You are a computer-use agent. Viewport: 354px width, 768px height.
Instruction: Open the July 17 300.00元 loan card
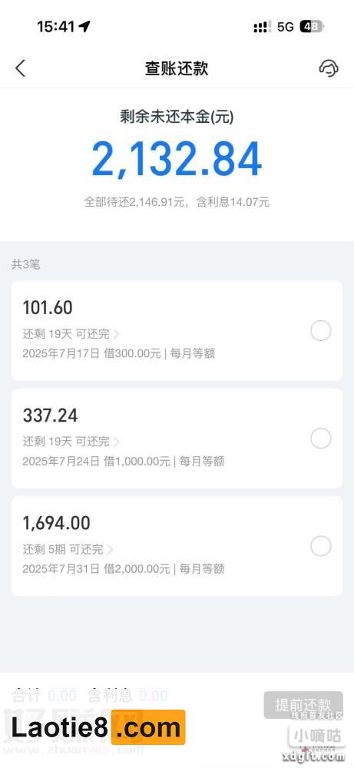177,330
